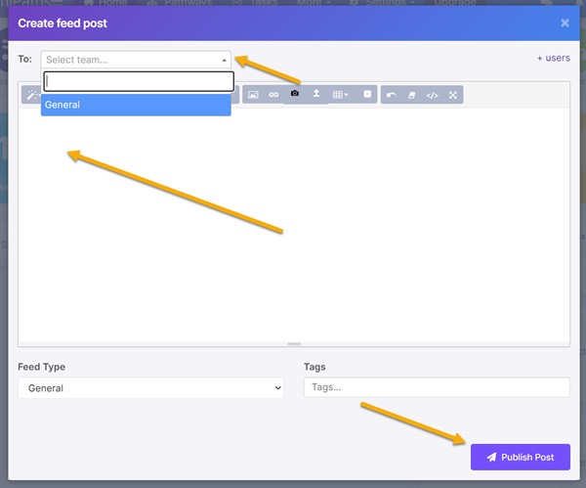Open the insert table dropdown
This screenshot has width=586, height=488.
pos(340,95)
